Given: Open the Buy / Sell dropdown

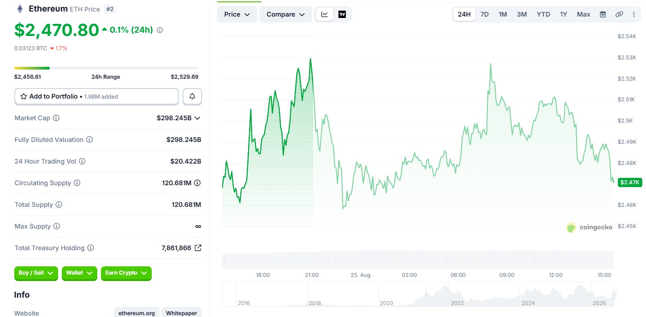Looking at the screenshot, I should pyautogui.click(x=36, y=273).
